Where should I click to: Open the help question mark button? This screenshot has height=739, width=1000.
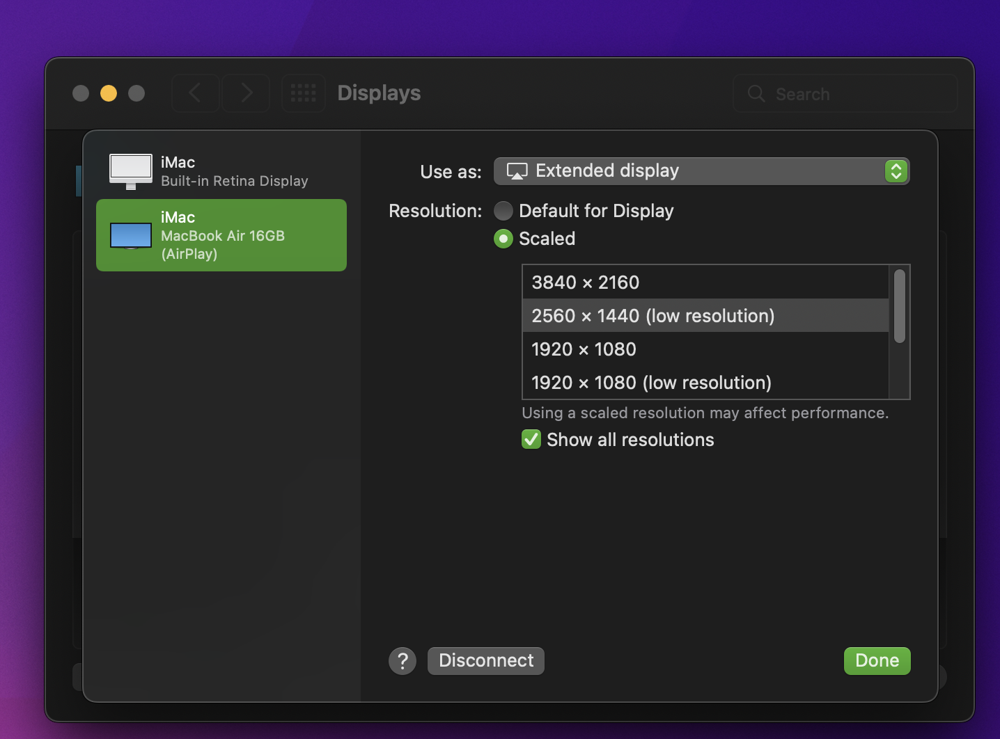coord(403,660)
